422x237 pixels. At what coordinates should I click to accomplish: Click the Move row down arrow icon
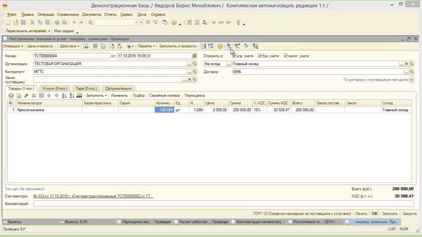point(56,95)
